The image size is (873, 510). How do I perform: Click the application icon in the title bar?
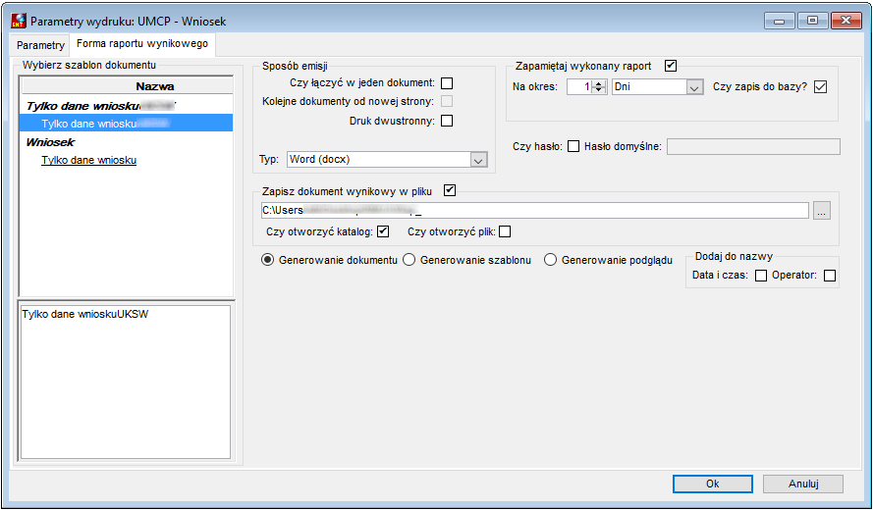(x=19, y=22)
